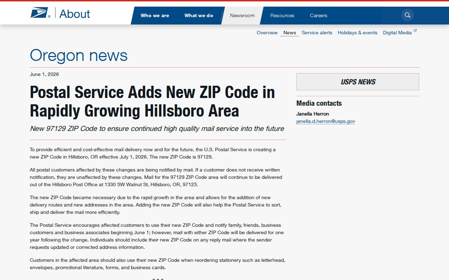
Task: Go to the Overview subpage
Action: [267, 33]
